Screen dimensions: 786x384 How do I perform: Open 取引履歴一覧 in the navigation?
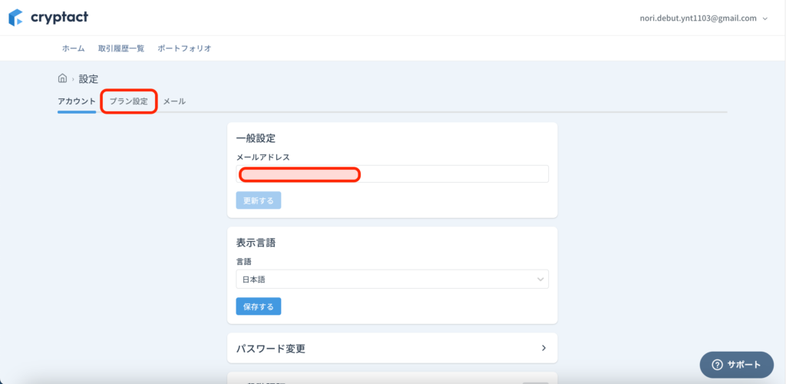point(121,48)
